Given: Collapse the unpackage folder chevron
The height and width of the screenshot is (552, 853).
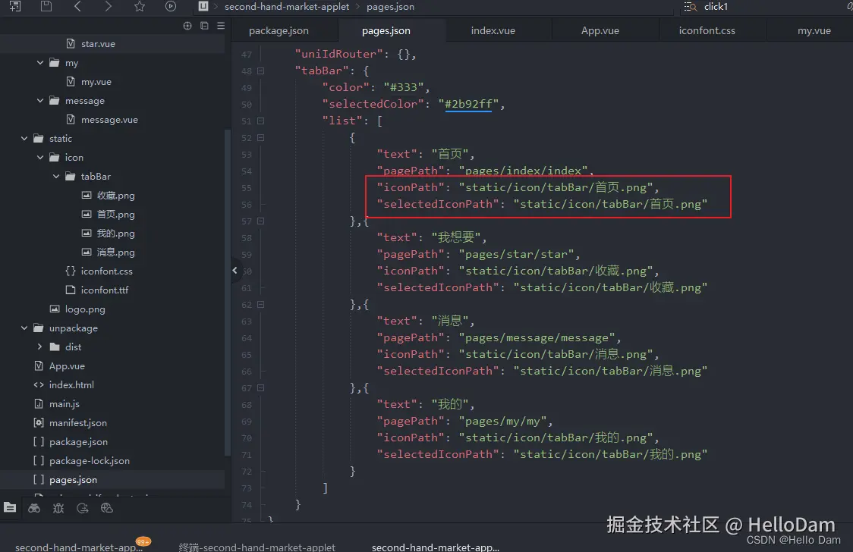Looking at the screenshot, I should pyautogui.click(x=24, y=328).
